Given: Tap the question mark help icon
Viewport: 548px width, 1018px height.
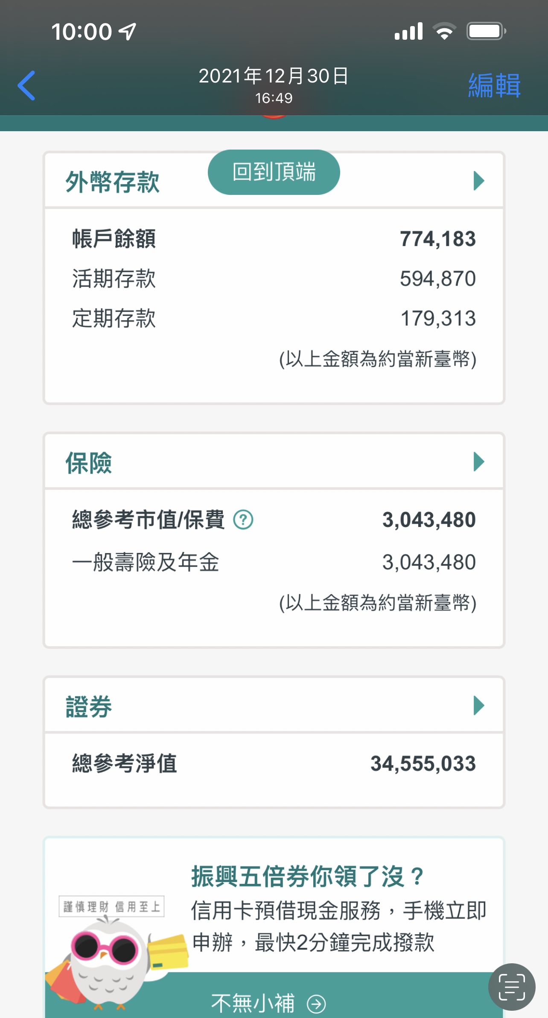Looking at the screenshot, I should point(243,520).
